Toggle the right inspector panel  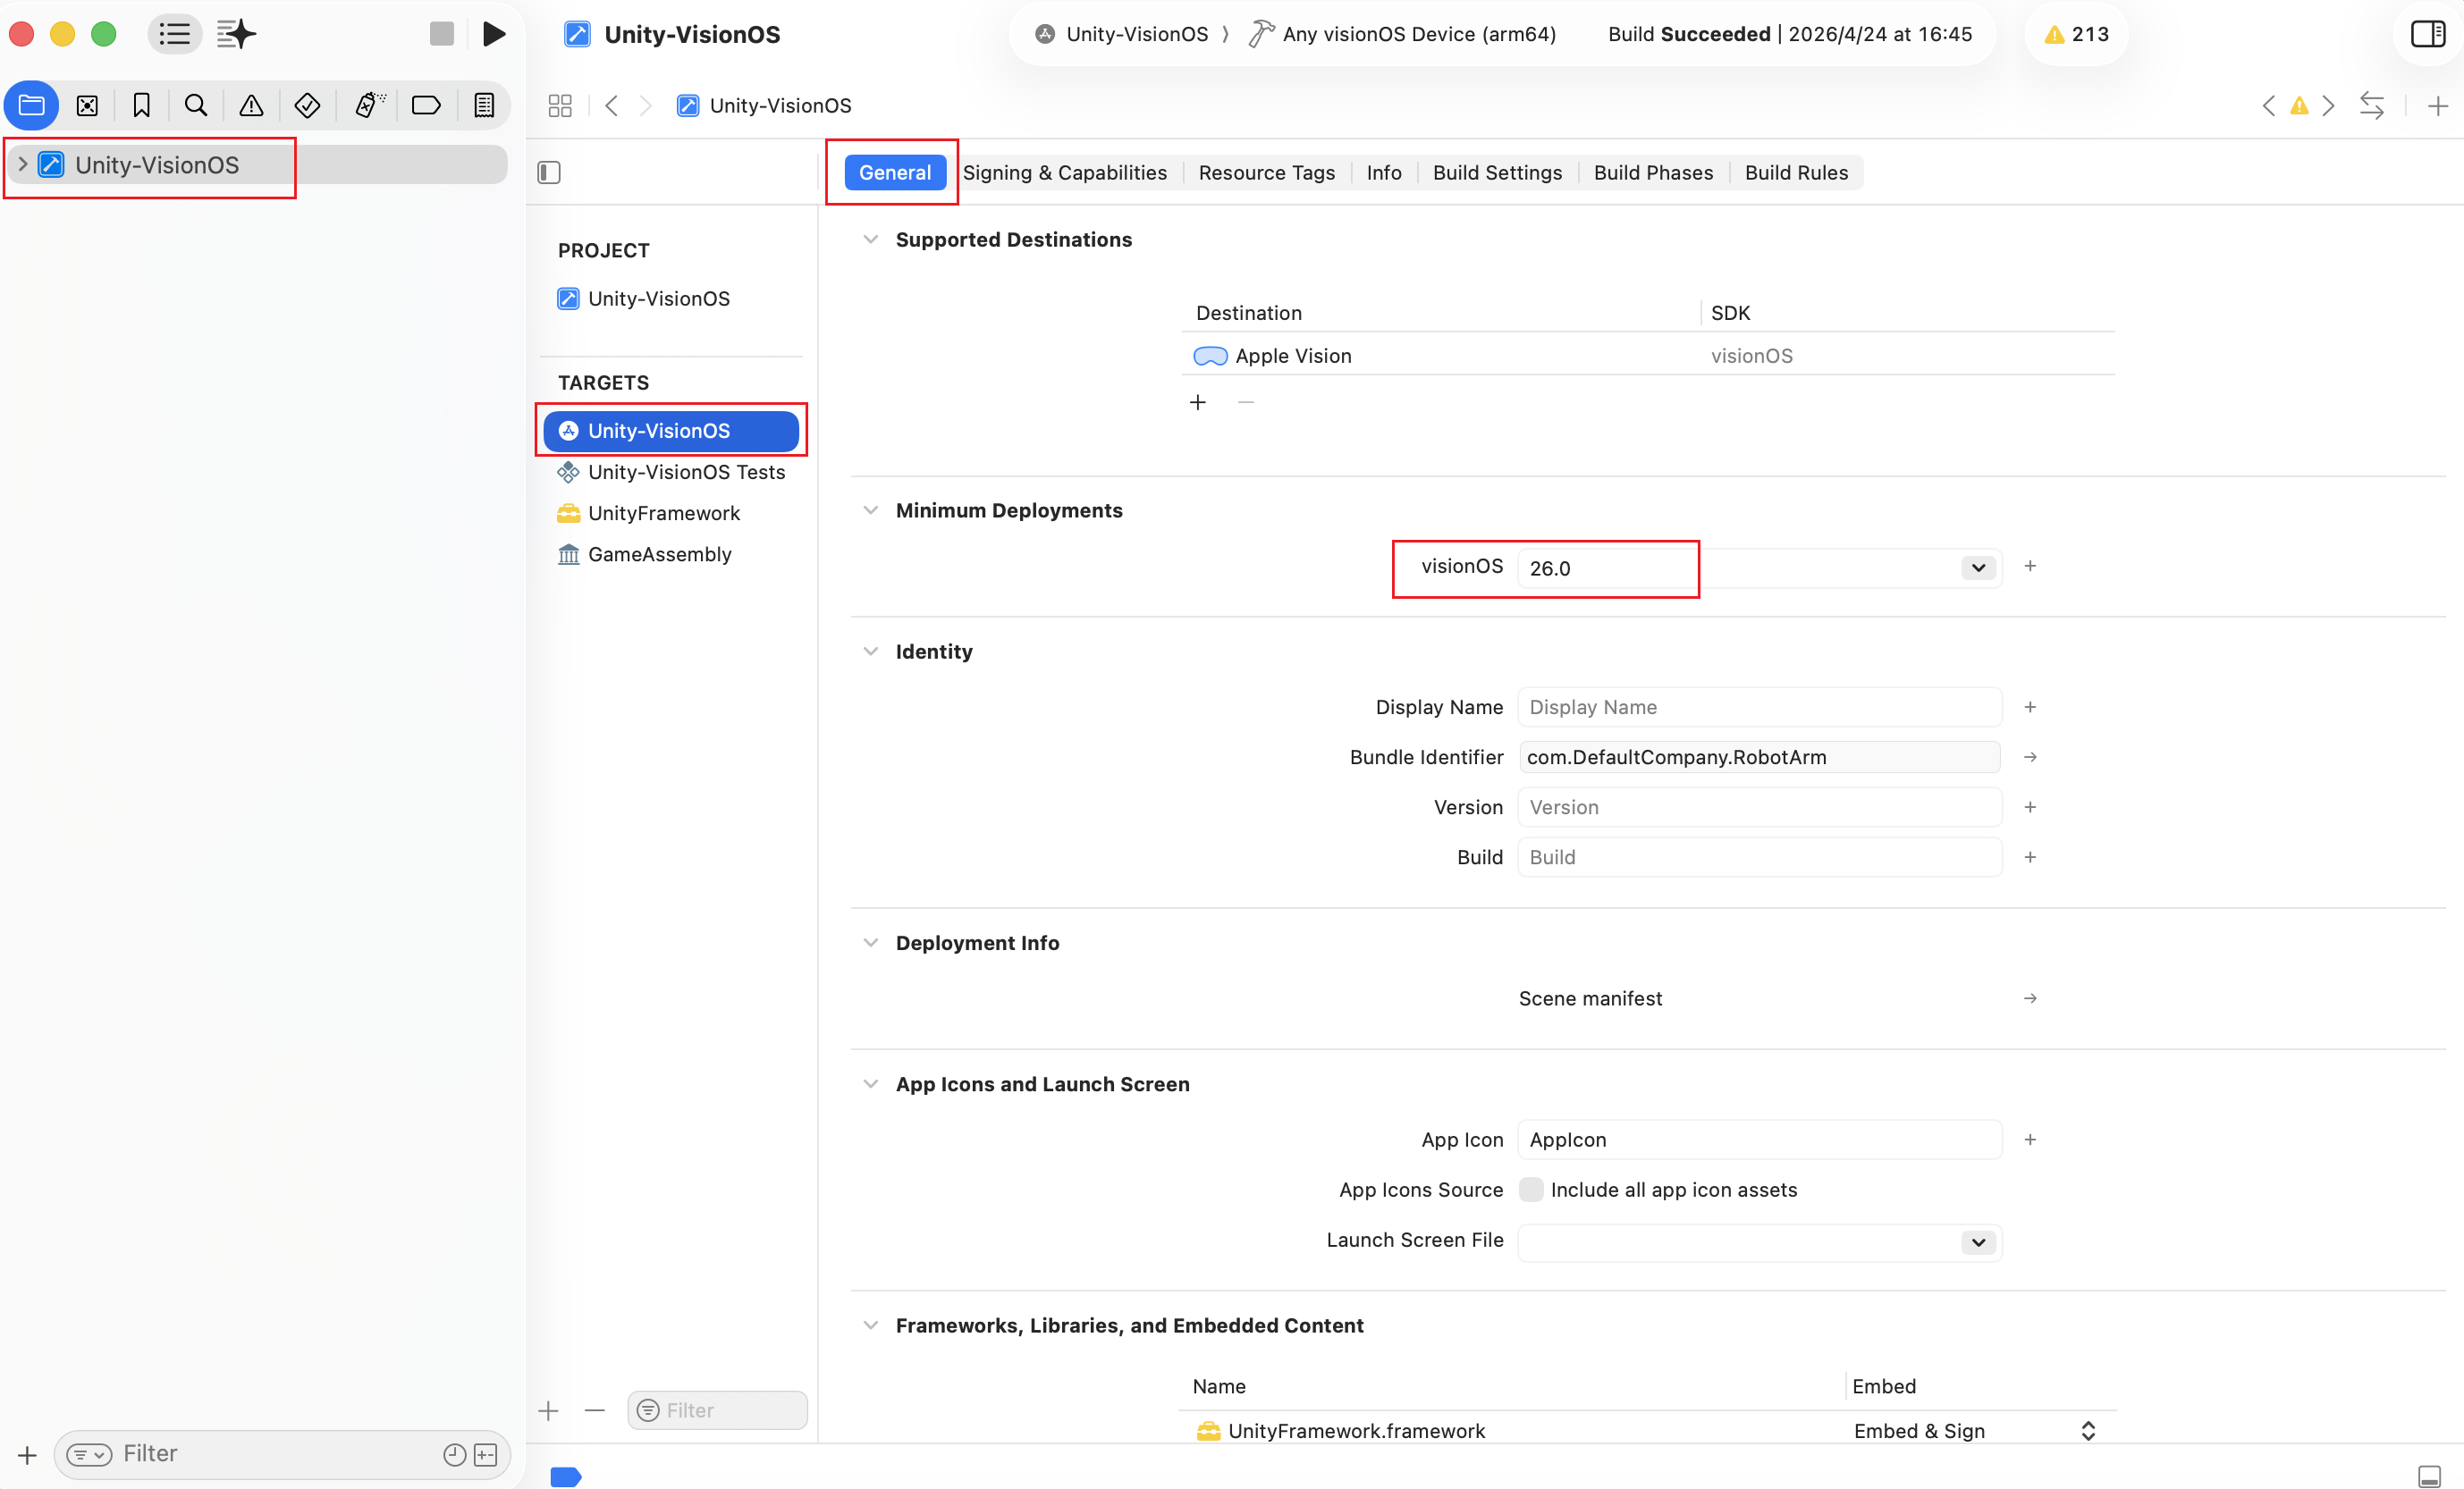[x=2427, y=34]
